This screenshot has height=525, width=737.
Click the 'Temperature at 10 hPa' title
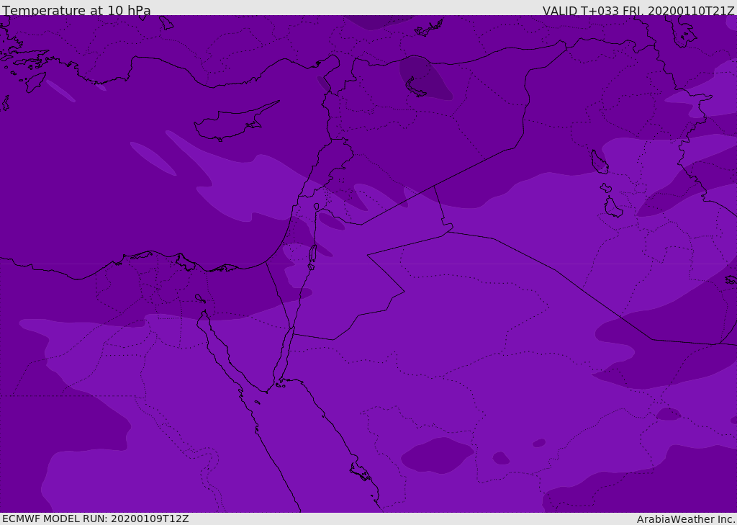point(76,10)
